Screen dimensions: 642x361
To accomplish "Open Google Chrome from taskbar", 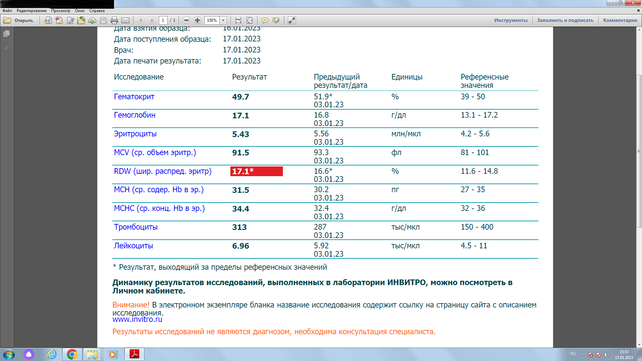I will (72, 354).
